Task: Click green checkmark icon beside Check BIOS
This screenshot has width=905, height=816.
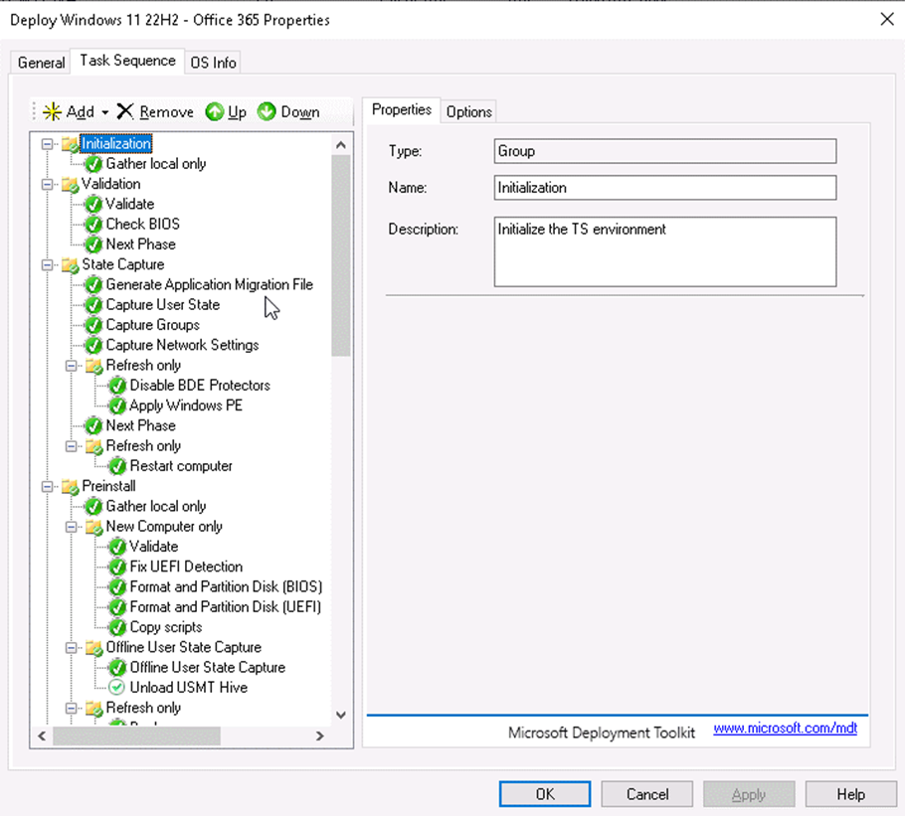Action: coord(94,225)
